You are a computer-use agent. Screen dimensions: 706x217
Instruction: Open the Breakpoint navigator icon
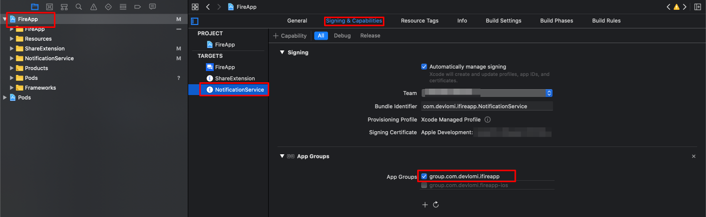(x=137, y=7)
